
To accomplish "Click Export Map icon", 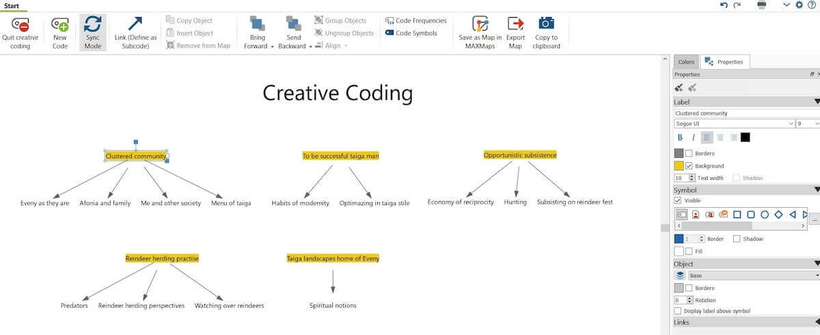I will pos(515,24).
